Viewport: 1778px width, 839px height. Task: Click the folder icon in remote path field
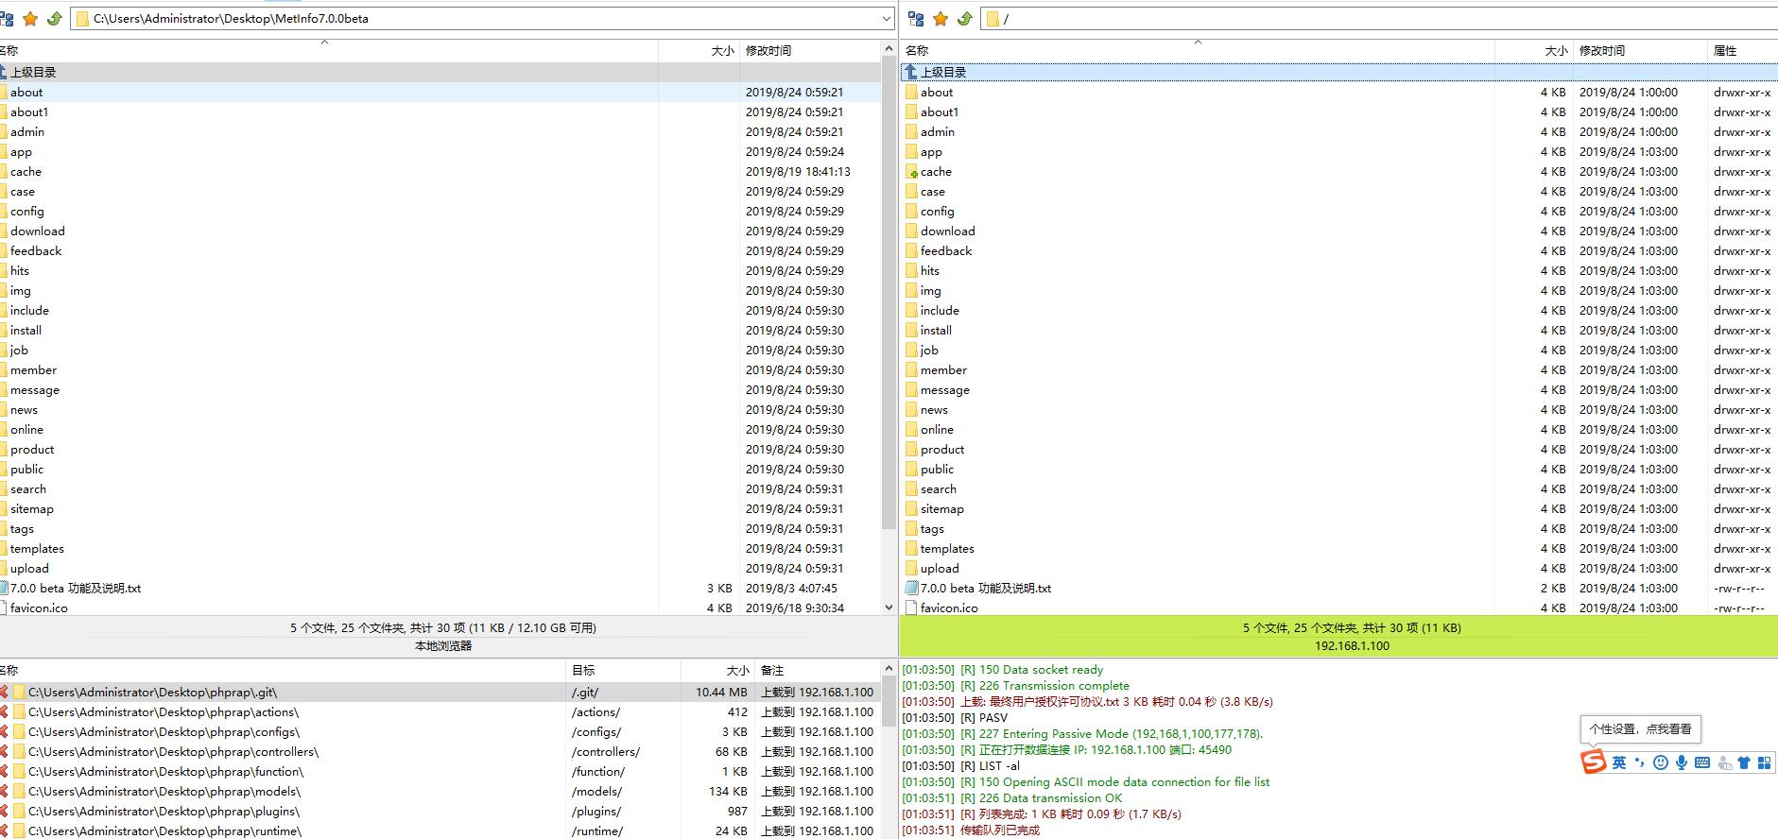[993, 19]
